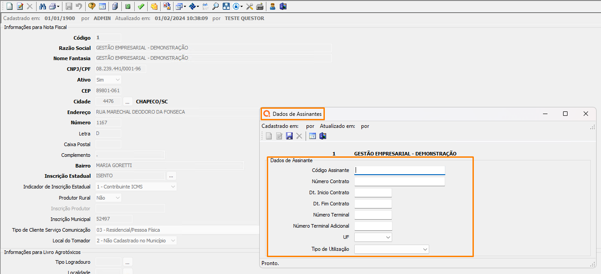601x274 pixels.
Task: Click the ellipsis button beside Inscrição Estadual
Action: click(x=171, y=176)
